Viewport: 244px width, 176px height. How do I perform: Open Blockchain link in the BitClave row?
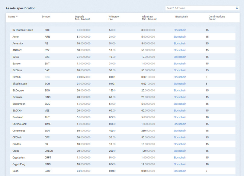[x=180, y=70]
